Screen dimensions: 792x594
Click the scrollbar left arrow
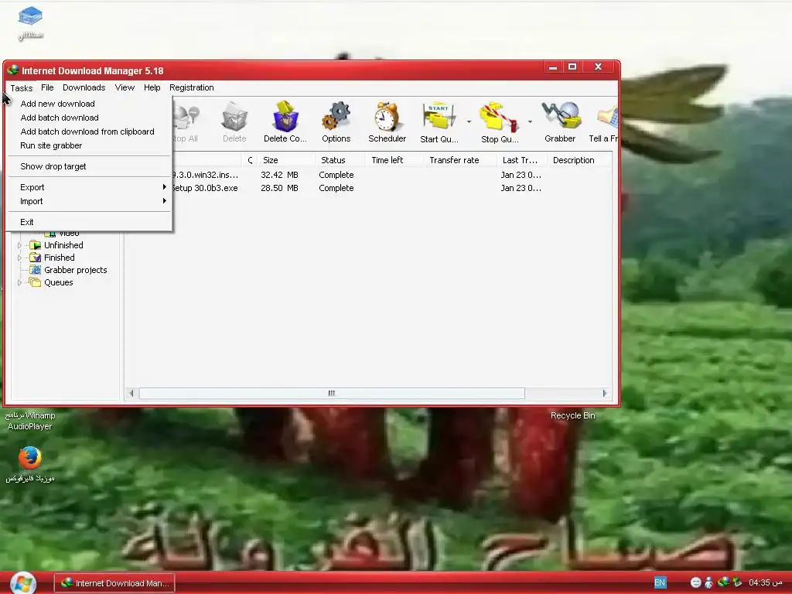[x=131, y=393]
